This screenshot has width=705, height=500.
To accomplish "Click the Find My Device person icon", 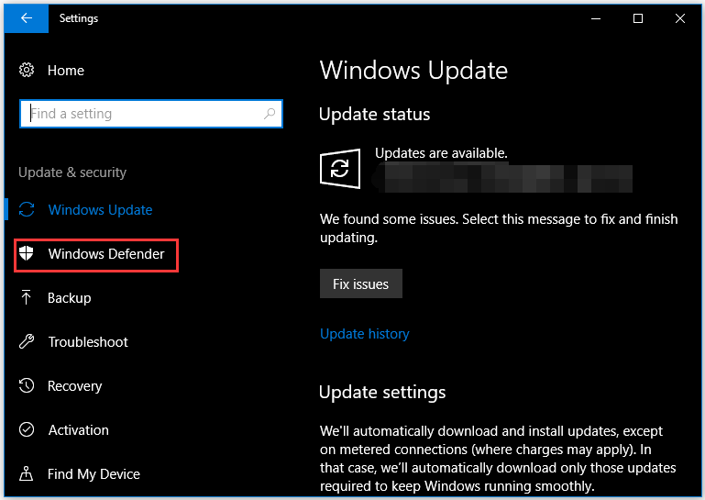I will click(26, 473).
